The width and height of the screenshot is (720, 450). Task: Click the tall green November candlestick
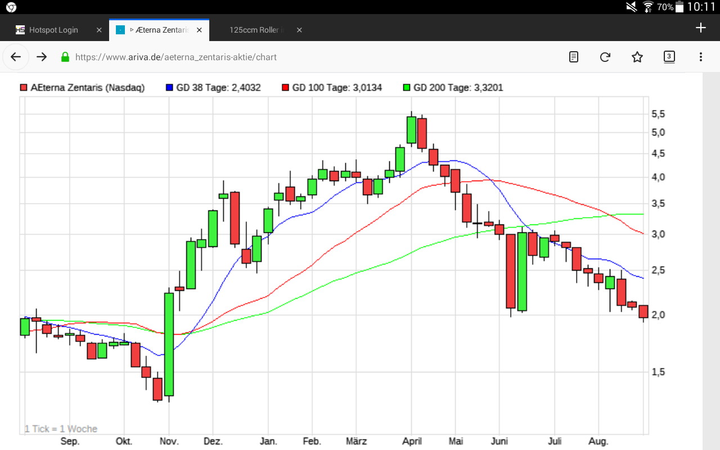pos(169,344)
